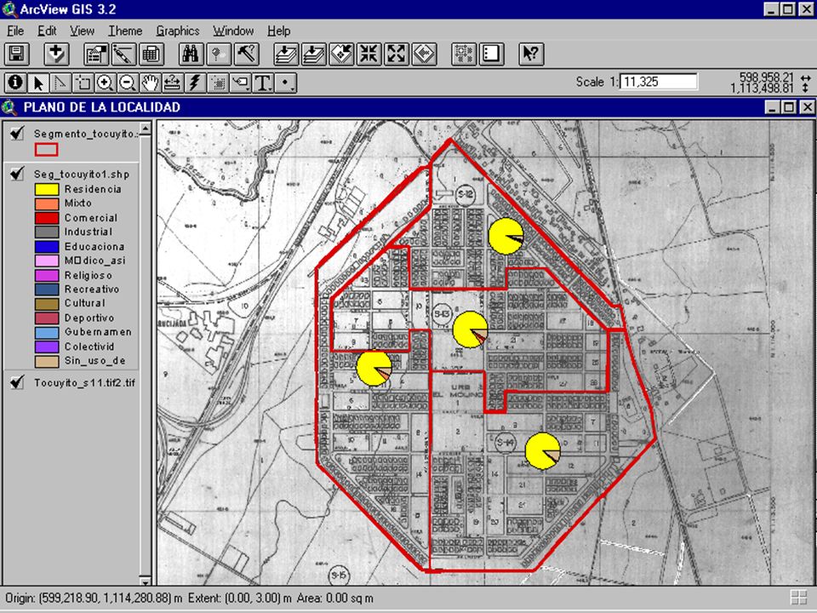Open the Theme menu
The image size is (817, 613).
pyautogui.click(x=125, y=31)
